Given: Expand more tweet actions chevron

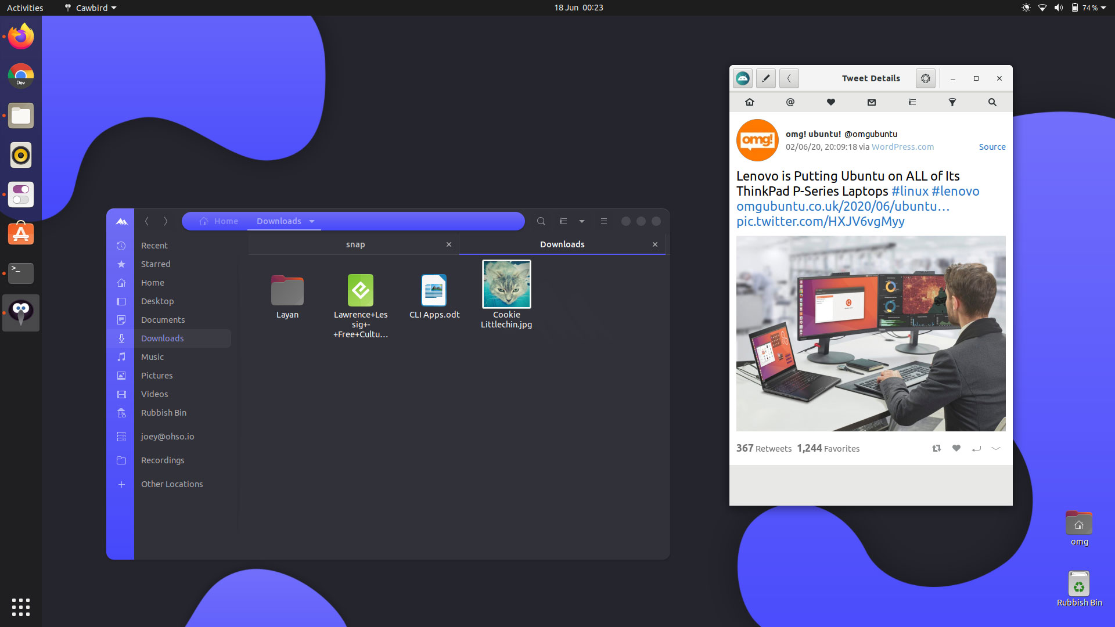Looking at the screenshot, I should pos(996,448).
